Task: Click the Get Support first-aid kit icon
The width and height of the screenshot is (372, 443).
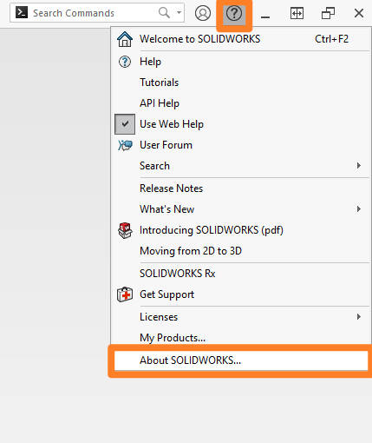Action: (x=125, y=294)
